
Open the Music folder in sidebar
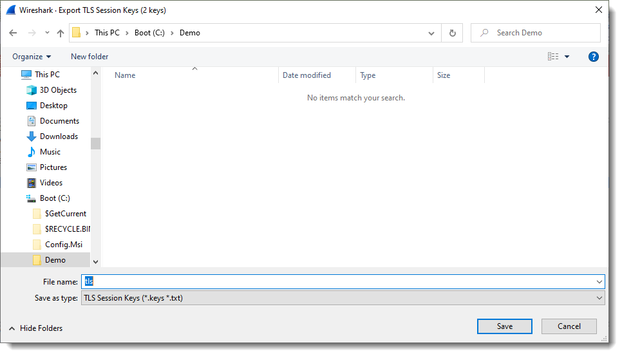click(x=50, y=152)
